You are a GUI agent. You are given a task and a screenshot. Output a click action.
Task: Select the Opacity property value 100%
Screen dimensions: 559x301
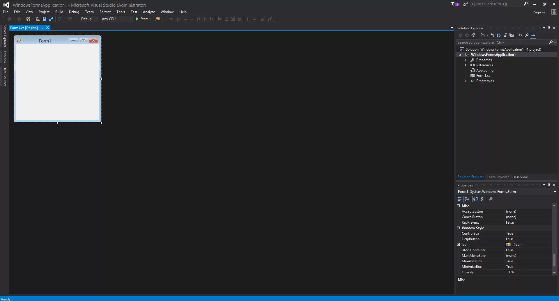tap(510, 272)
